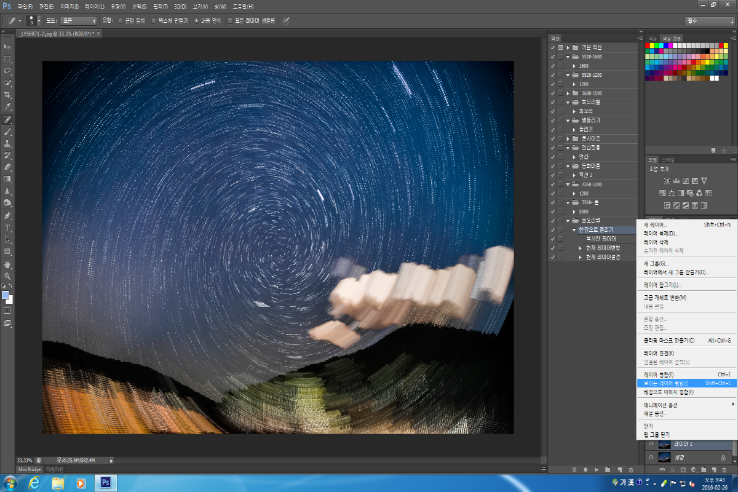Screen dimensions: 738x492
Task: Choose '보이는 레이어 병합' from the context menu
Action: pos(665,383)
